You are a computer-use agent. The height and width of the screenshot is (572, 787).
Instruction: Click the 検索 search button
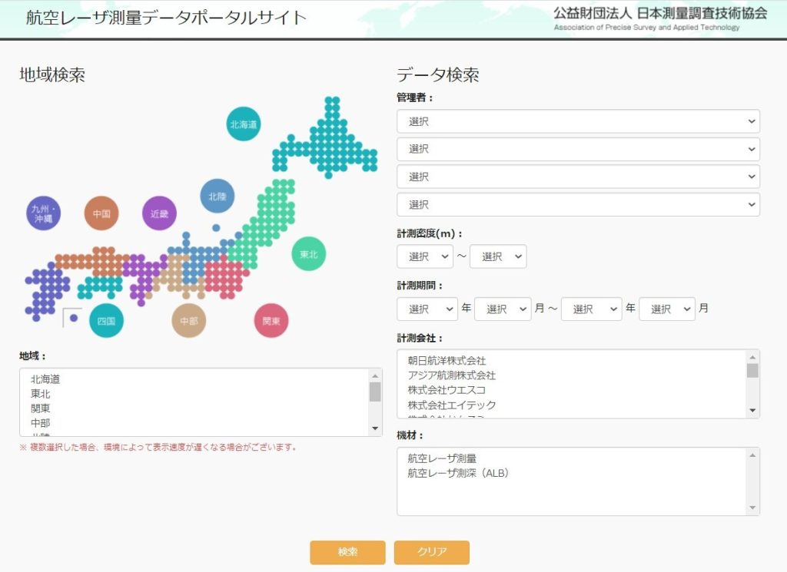(x=347, y=552)
